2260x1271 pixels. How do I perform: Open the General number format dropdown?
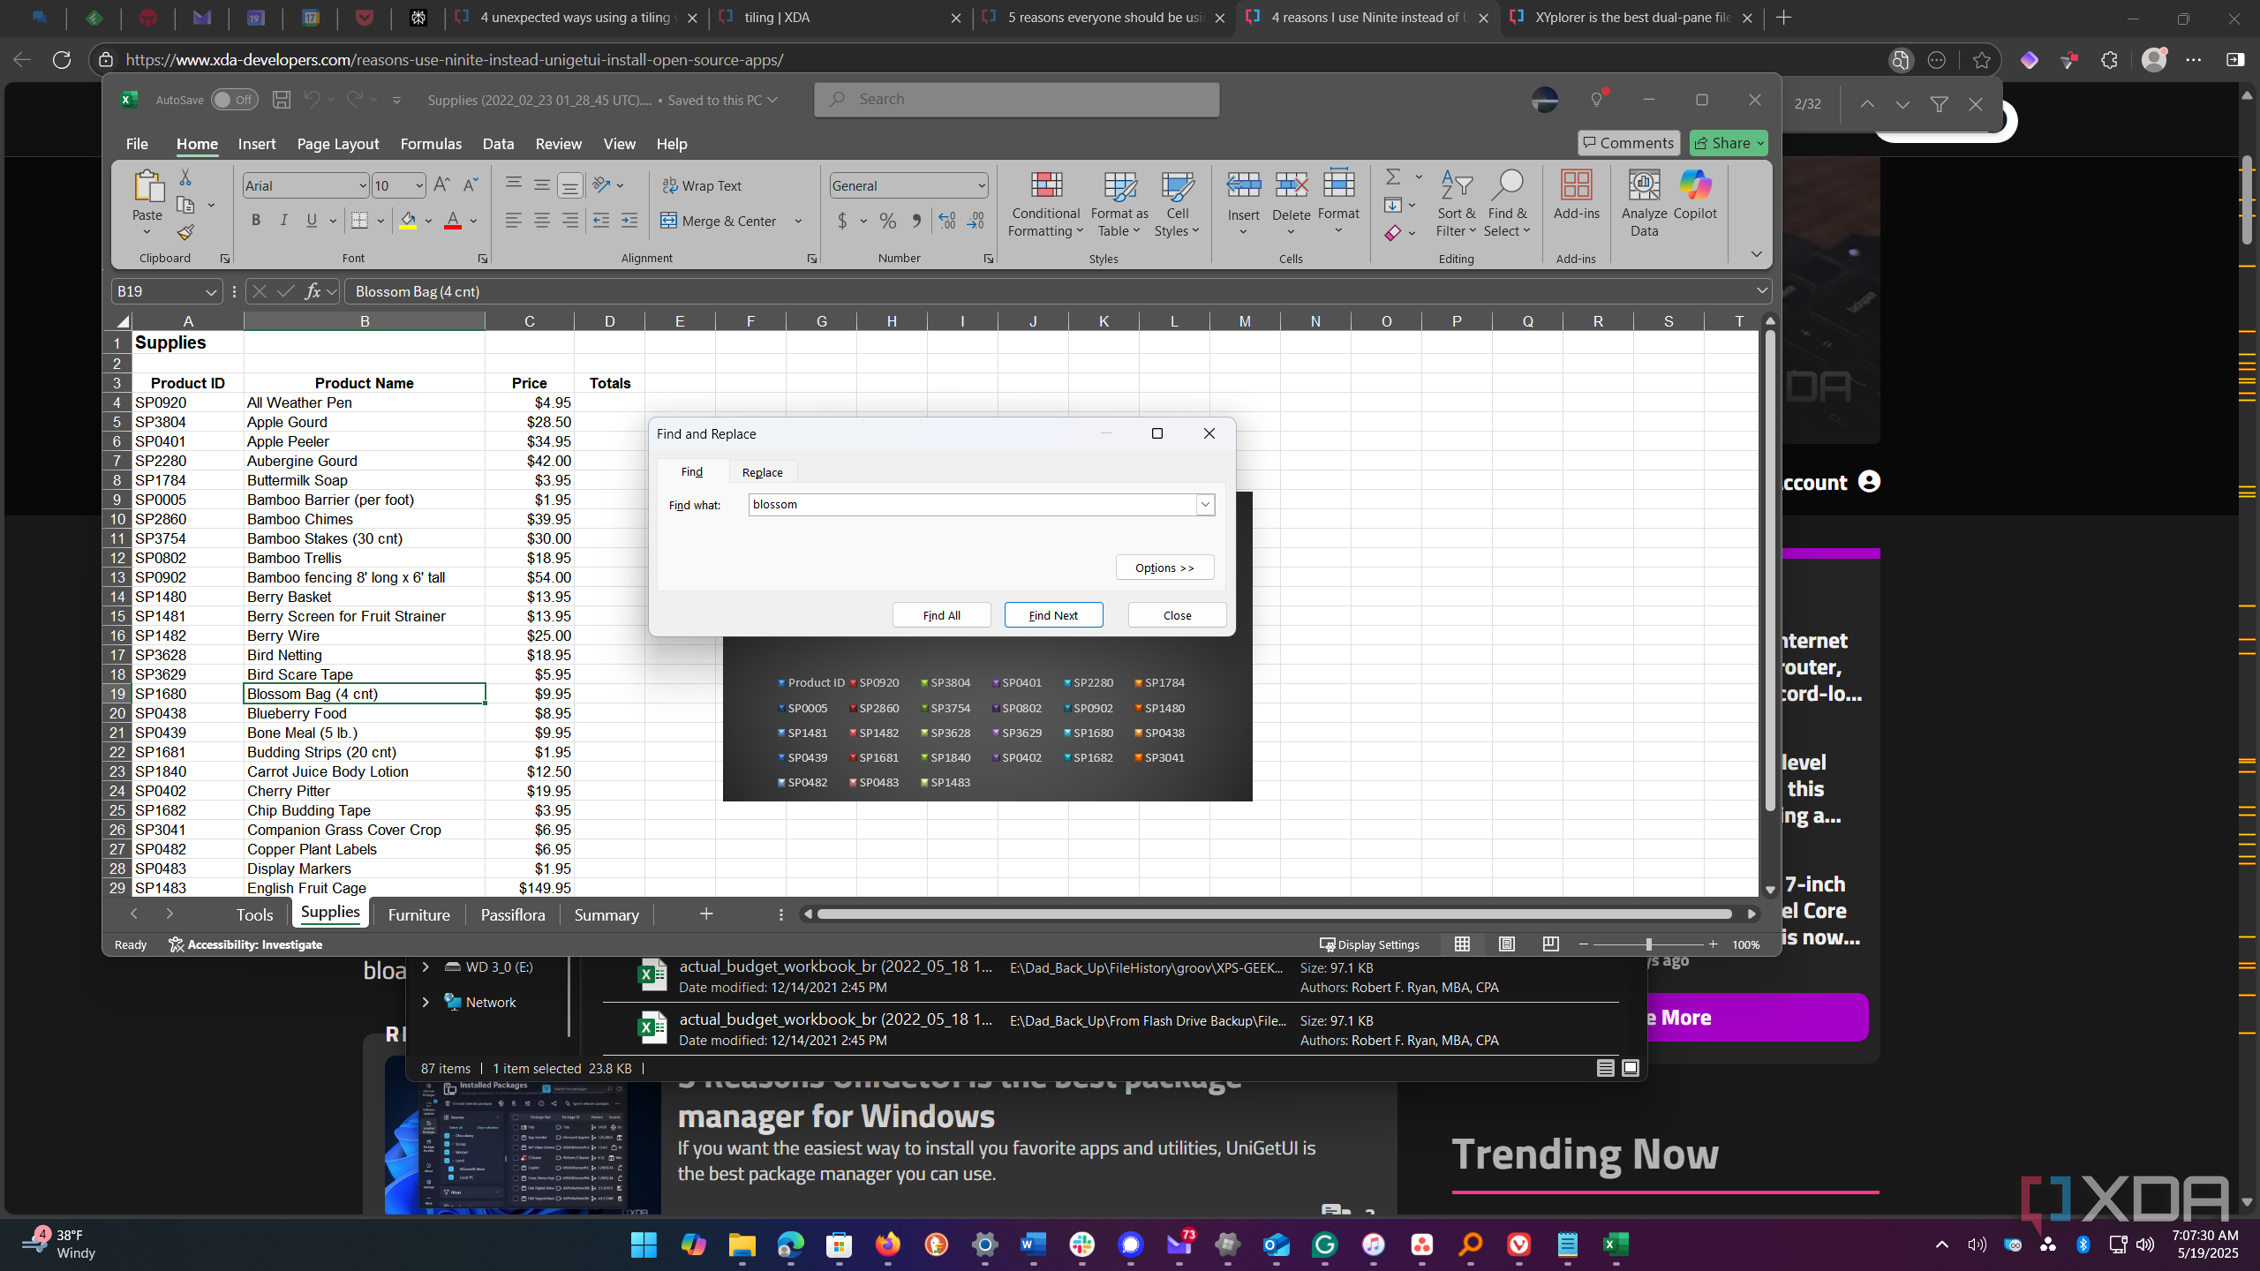click(981, 185)
